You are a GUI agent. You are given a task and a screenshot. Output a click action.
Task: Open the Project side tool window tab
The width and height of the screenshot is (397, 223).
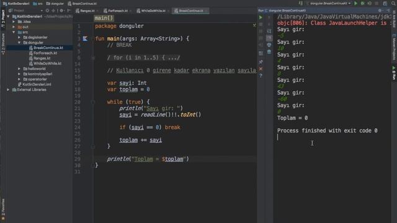[3, 19]
